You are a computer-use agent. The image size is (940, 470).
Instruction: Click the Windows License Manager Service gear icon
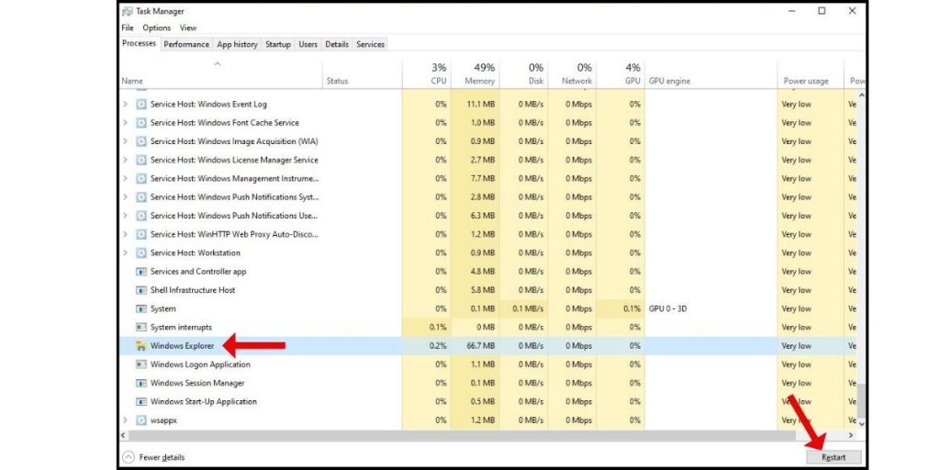(140, 160)
